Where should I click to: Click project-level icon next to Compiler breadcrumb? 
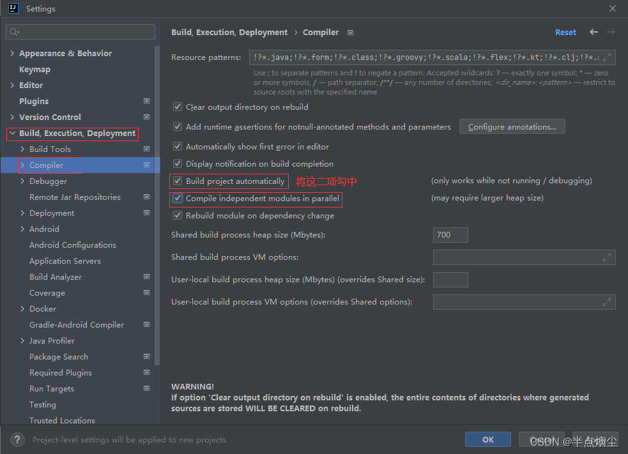(x=351, y=33)
